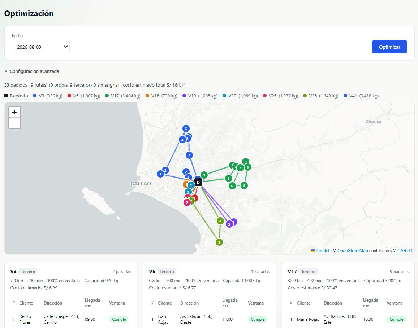
Task: Select the red V5 stop marker
Action: 195,198
